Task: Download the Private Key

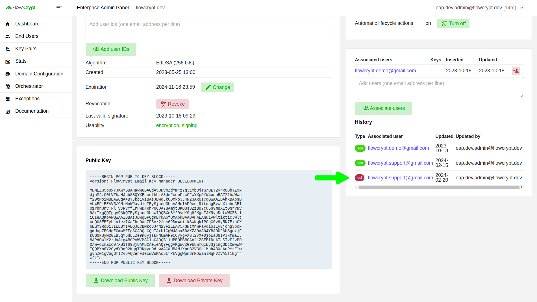Action: coord(194,281)
